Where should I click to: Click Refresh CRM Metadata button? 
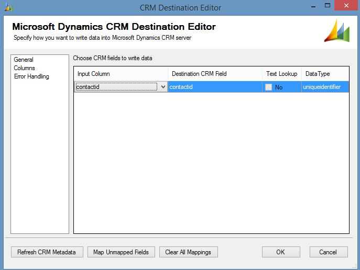pyautogui.click(x=47, y=252)
